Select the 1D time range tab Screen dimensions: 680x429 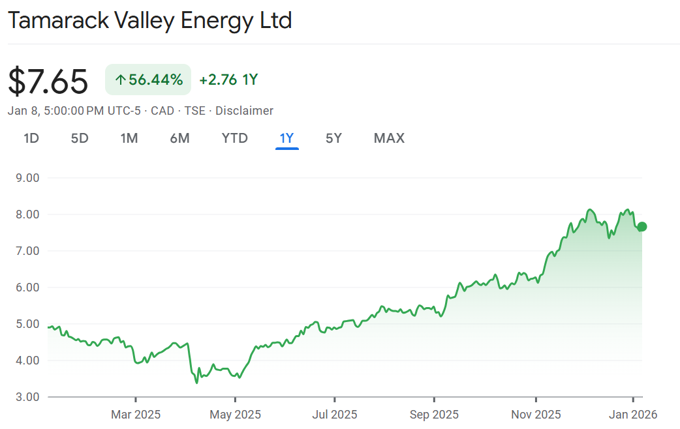click(x=31, y=138)
